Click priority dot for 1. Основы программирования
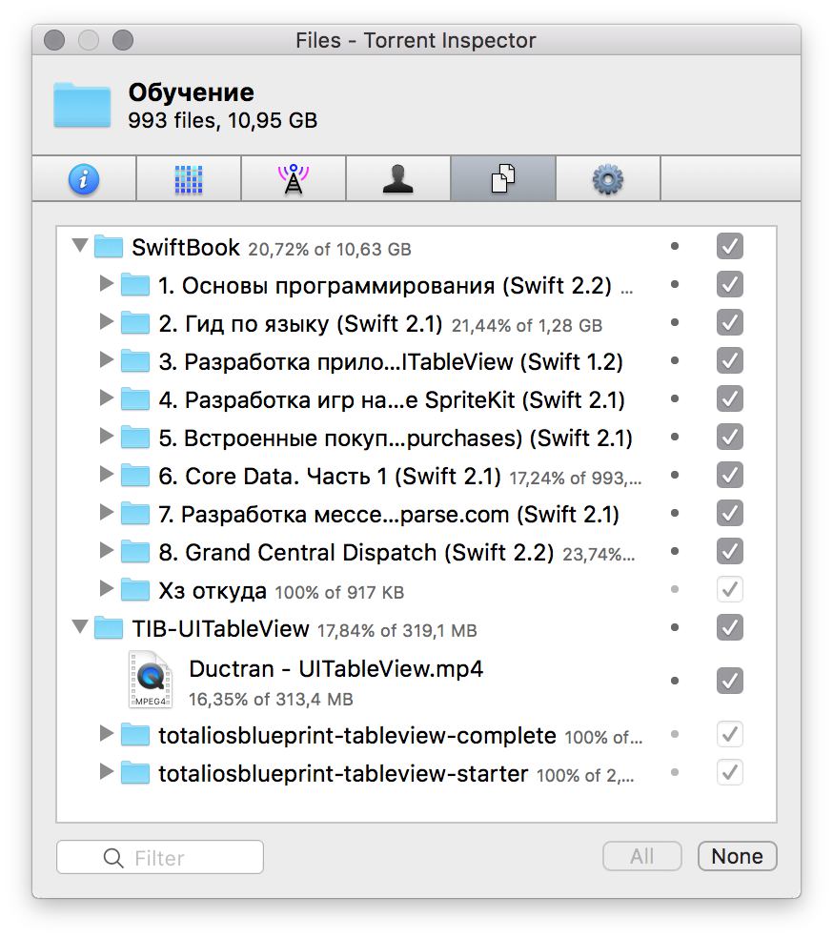 coord(675,284)
